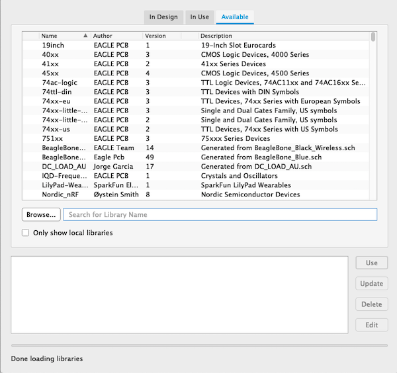The width and height of the screenshot is (397, 373).
Task: Select the 751xx library row
Action: (x=196, y=139)
